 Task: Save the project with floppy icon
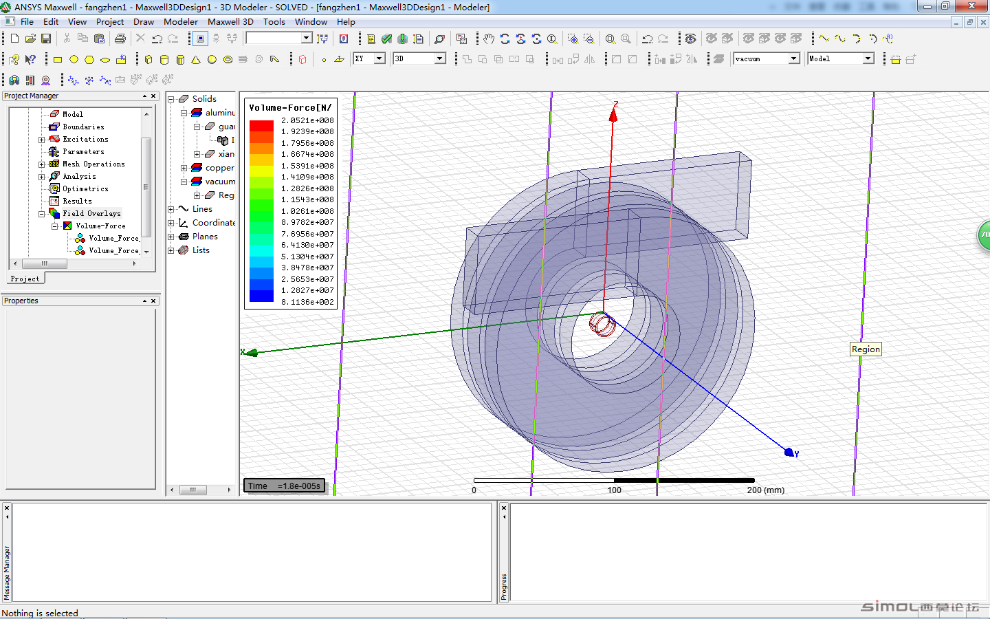46,39
